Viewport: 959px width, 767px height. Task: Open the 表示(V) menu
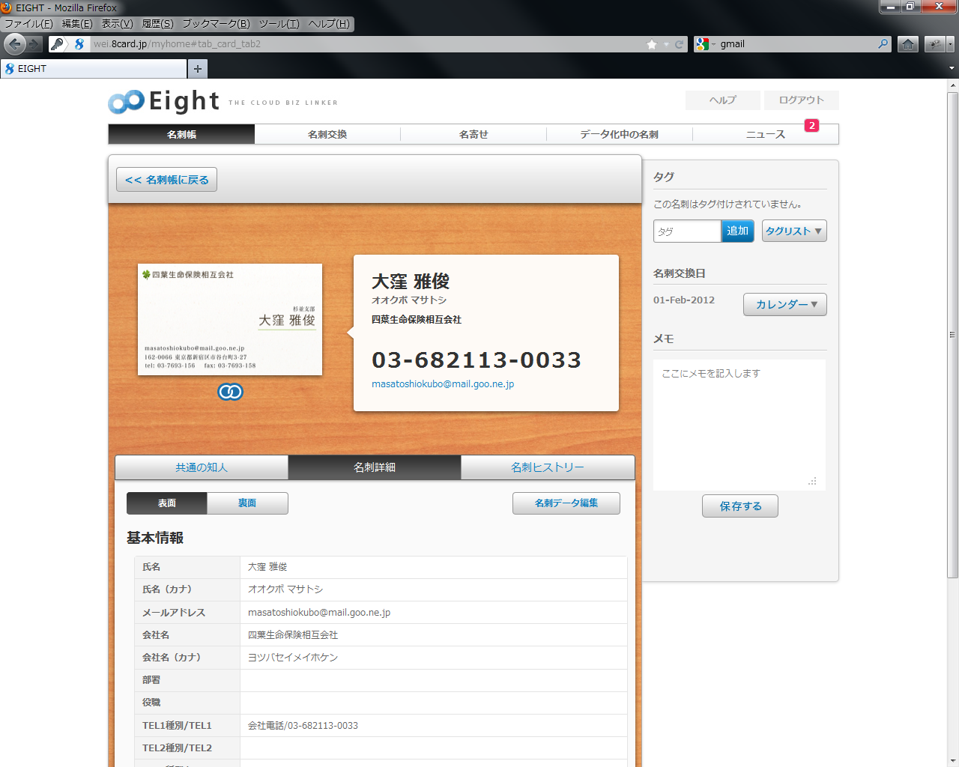[x=117, y=24]
